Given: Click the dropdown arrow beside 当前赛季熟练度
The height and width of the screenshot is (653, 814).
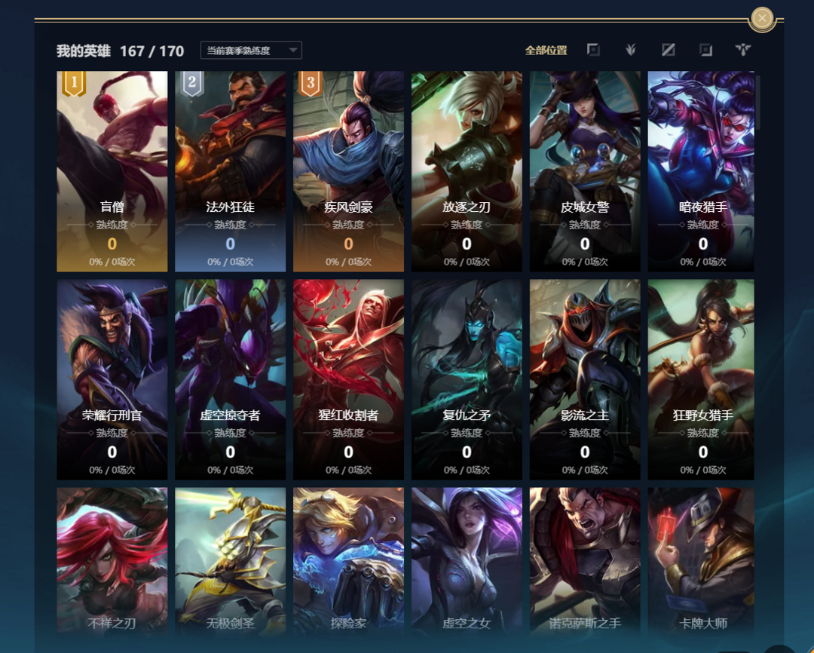Looking at the screenshot, I should tap(292, 51).
